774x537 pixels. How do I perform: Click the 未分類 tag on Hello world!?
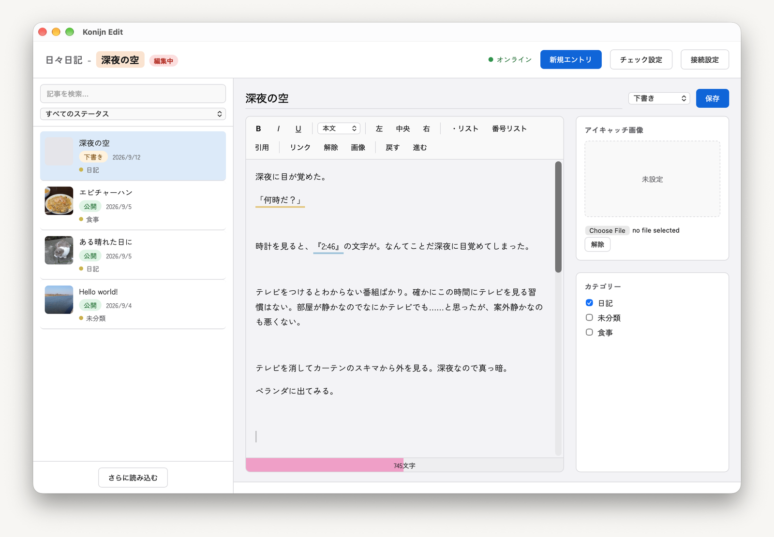pyautogui.click(x=92, y=318)
